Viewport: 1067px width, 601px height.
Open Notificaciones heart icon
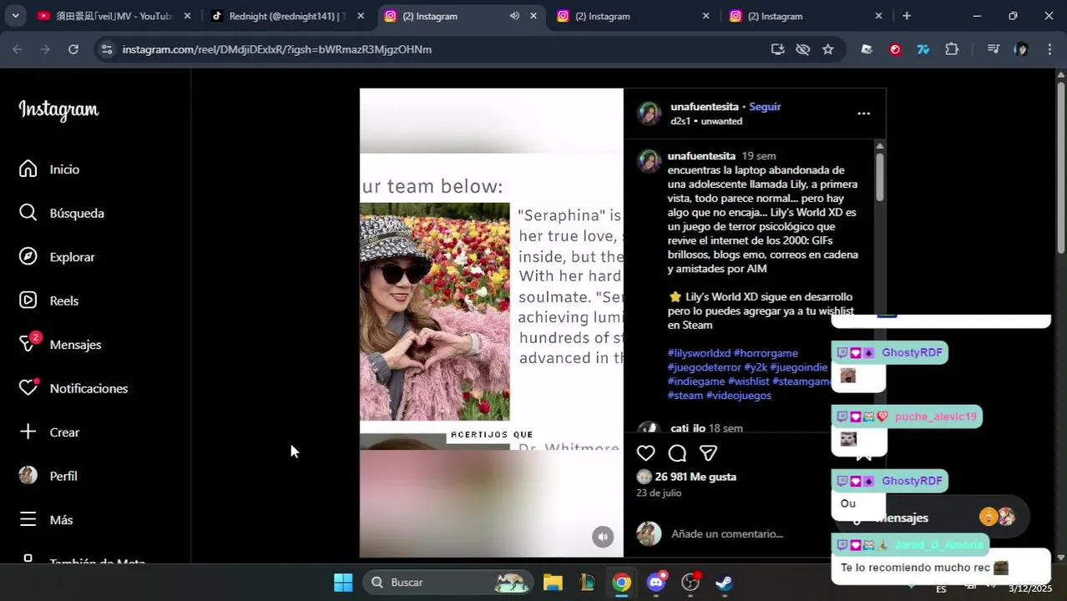(28, 388)
